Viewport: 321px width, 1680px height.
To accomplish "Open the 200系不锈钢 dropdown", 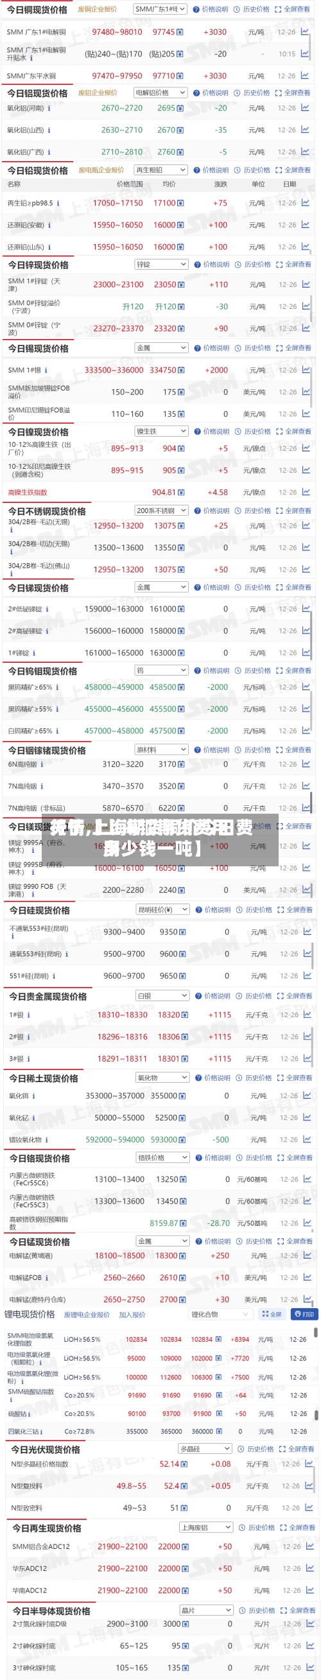I will pos(161,511).
